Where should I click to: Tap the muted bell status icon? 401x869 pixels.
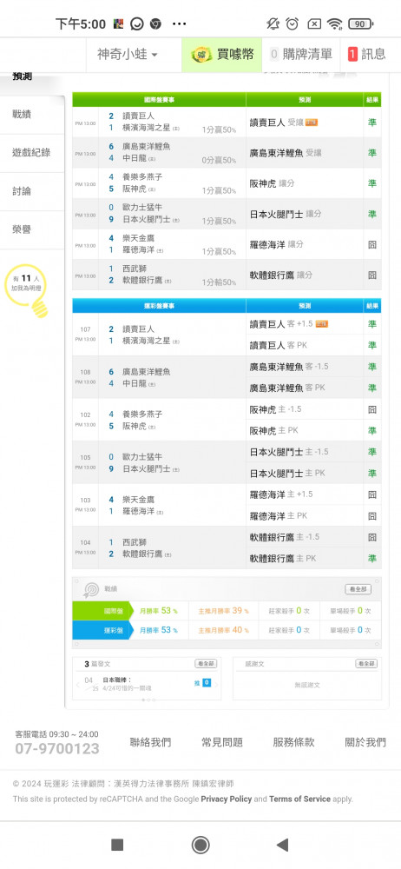pos(273,23)
